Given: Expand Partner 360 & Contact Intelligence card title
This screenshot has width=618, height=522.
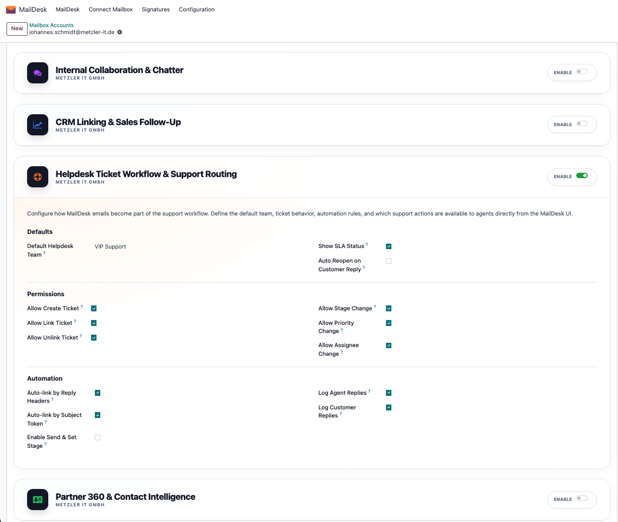Looking at the screenshot, I should pos(125,497).
